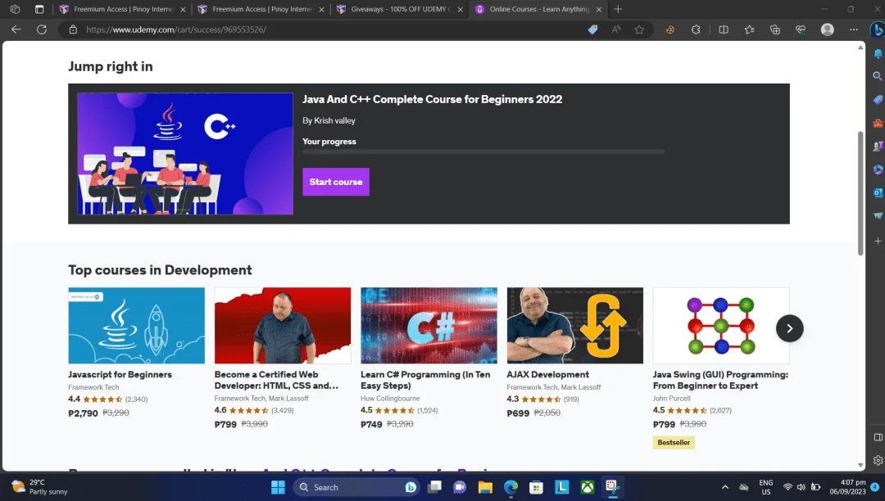Open workspaces icon in title bar

pyautogui.click(x=16, y=9)
